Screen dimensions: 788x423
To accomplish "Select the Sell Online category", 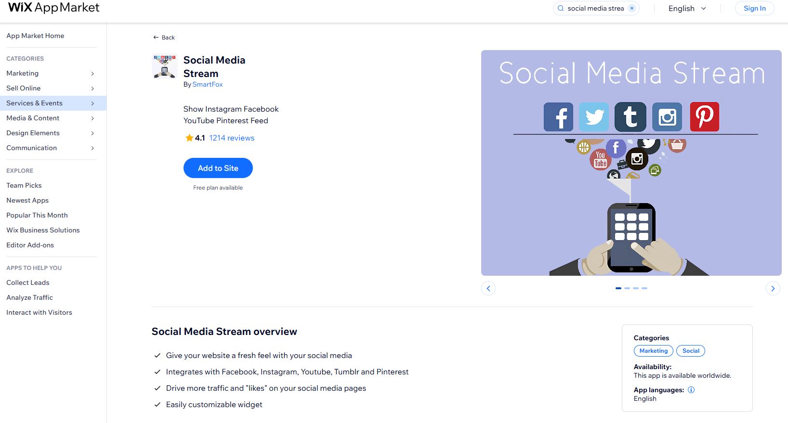I will point(23,88).
